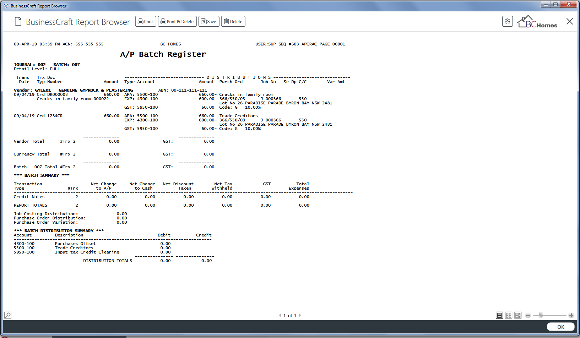Screen dimensions: 580x338
Task: Click the 'REPORT TOTALS' row label
Action: [31, 205]
